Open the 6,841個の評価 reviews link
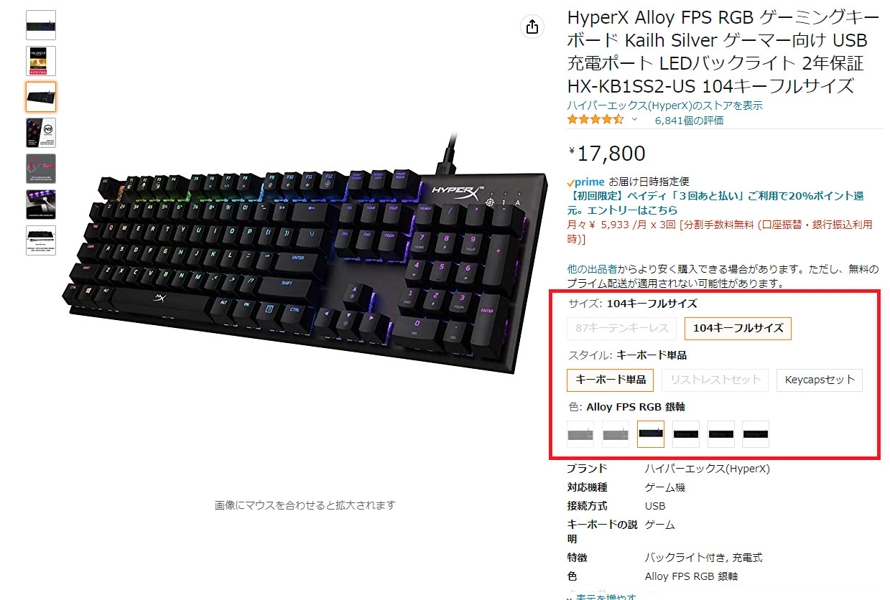 point(689,121)
